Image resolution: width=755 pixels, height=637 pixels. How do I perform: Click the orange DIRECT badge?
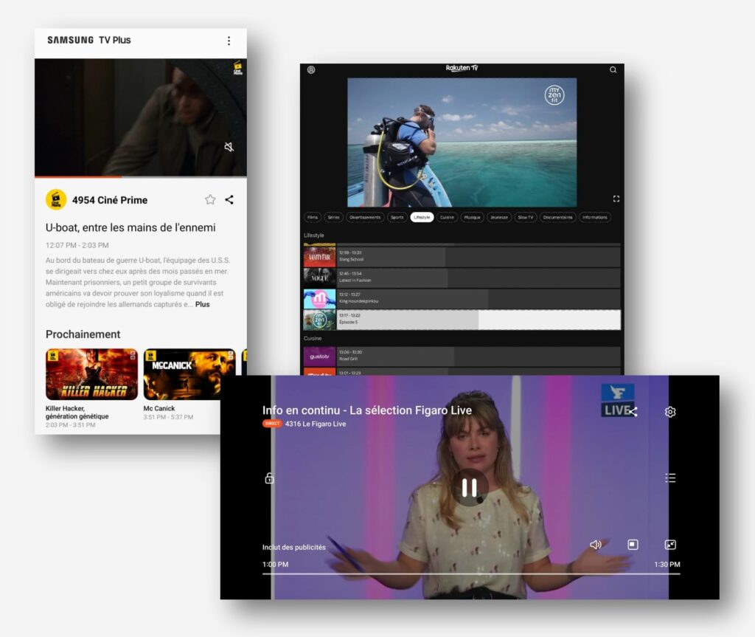272,424
